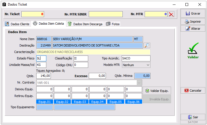Select the Fotos tab
The width and height of the screenshot is (207, 125).
pos(113,24)
